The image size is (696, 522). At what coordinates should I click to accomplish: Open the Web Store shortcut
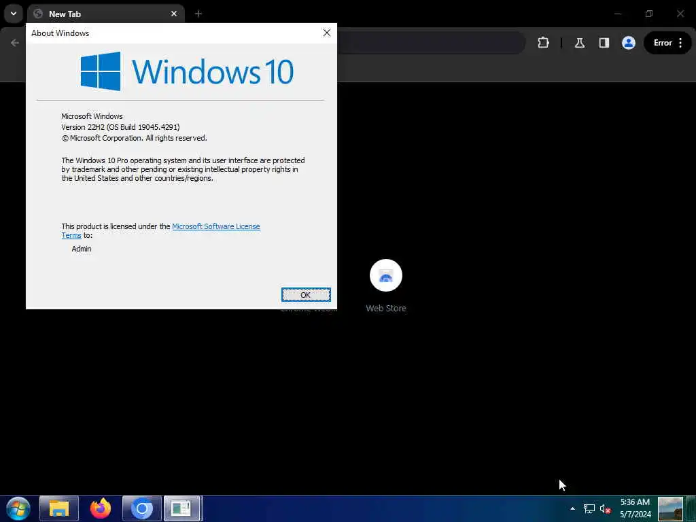pos(386,286)
